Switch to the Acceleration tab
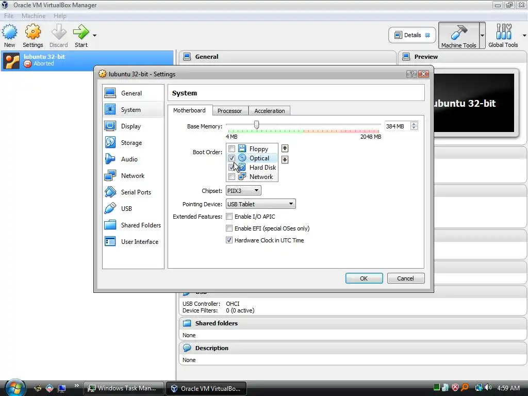The width and height of the screenshot is (528, 396). pyautogui.click(x=269, y=110)
